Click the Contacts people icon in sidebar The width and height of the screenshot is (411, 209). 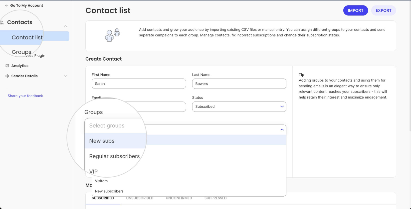tap(2, 22)
